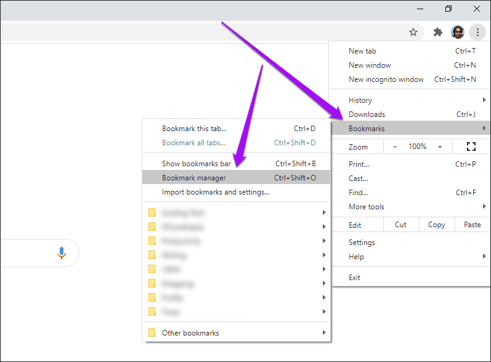Expand the History submenu

pos(410,100)
